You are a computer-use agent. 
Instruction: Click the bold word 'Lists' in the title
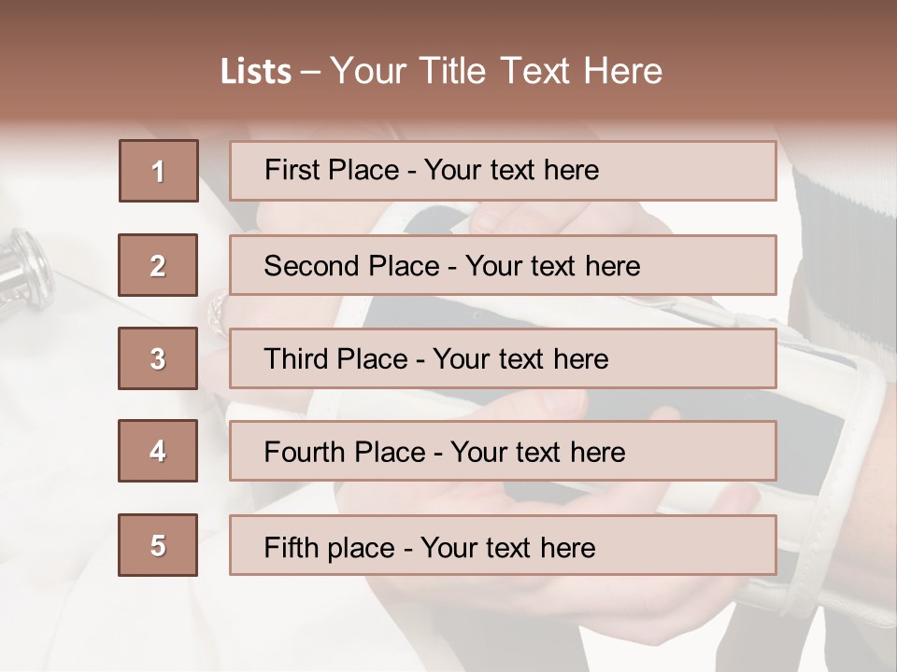point(255,72)
